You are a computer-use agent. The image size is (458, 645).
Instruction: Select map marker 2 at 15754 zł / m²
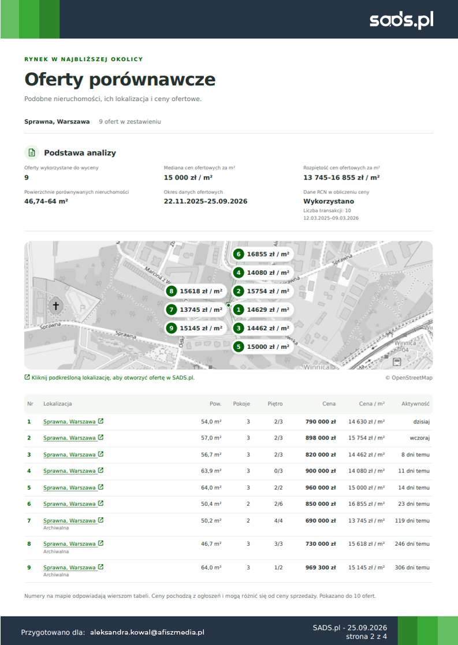262,291
